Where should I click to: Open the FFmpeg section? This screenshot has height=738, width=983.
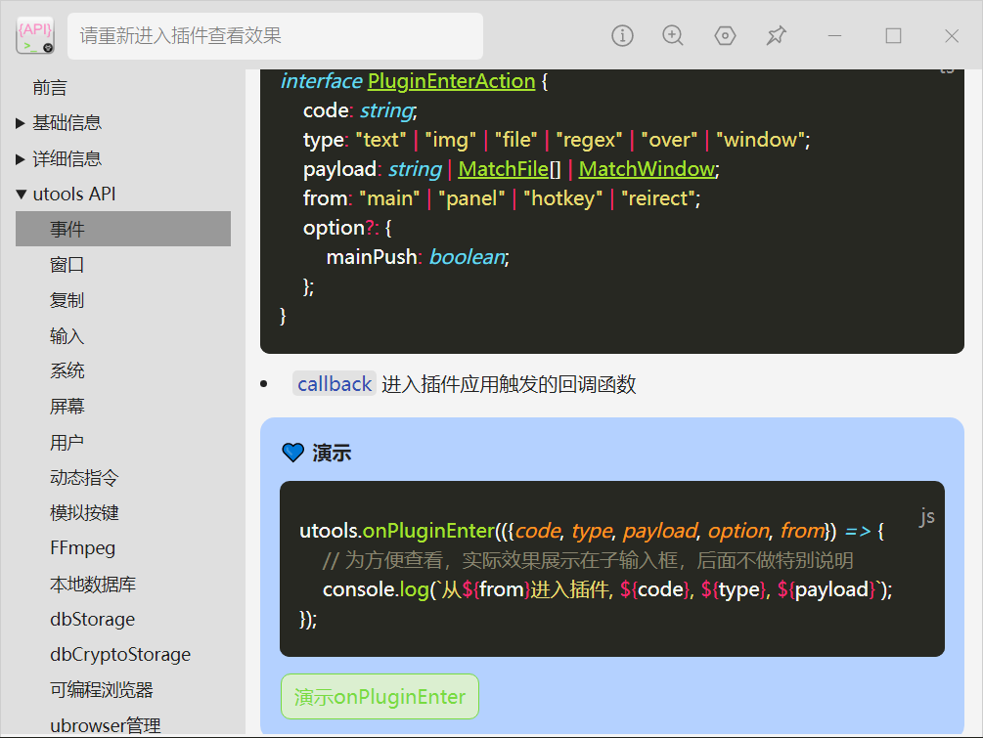(x=83, y=548)
